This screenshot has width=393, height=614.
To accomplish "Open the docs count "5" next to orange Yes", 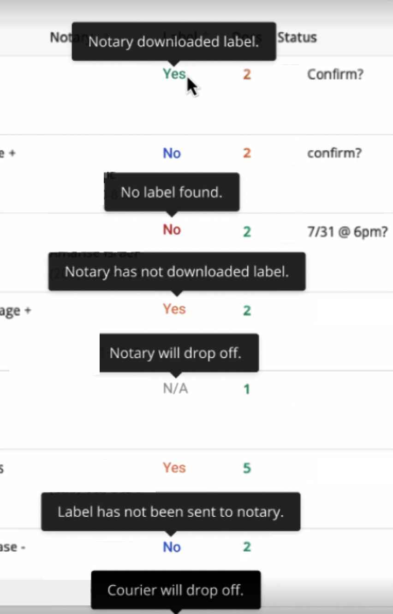I will pos(246,468).
